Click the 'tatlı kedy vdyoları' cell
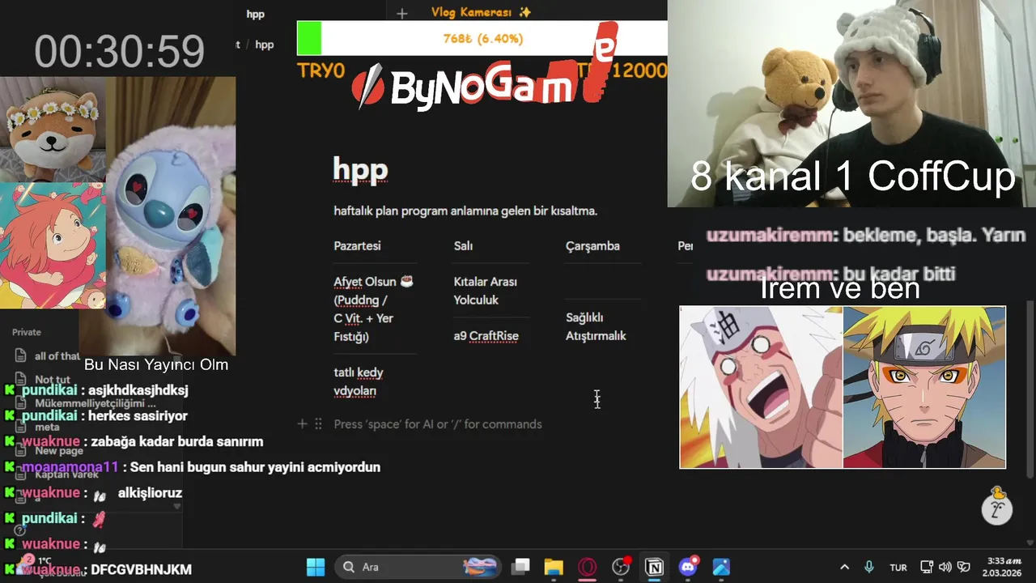1036x583 pixels. (x=359, y=381)
